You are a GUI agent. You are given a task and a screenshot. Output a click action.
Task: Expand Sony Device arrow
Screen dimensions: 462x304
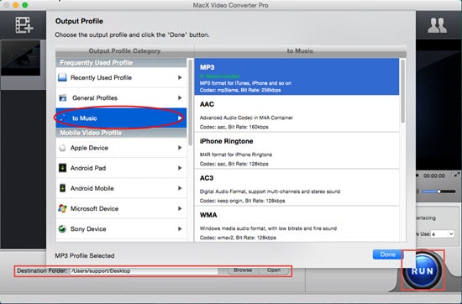click(x=180, y=229)
